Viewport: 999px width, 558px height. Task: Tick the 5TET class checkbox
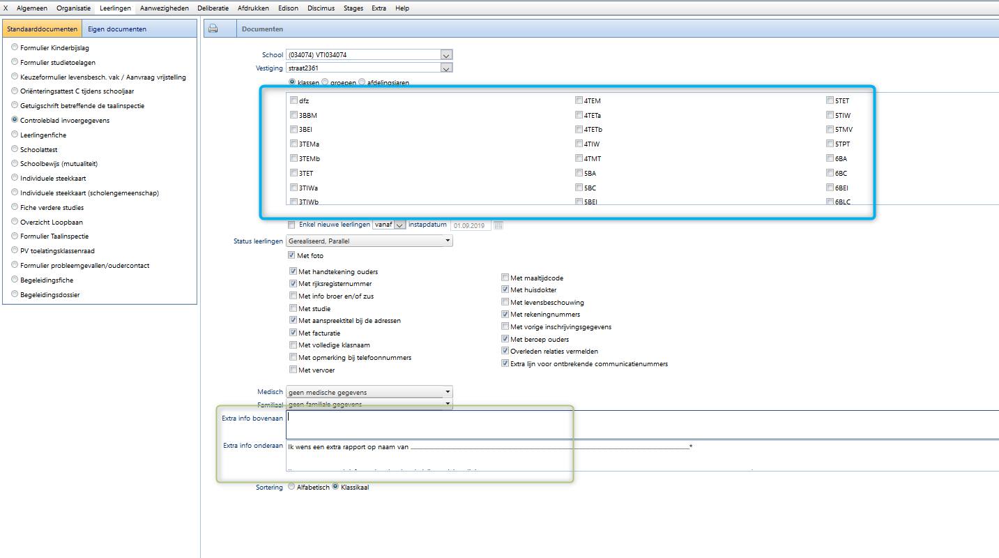click(830, 100)
